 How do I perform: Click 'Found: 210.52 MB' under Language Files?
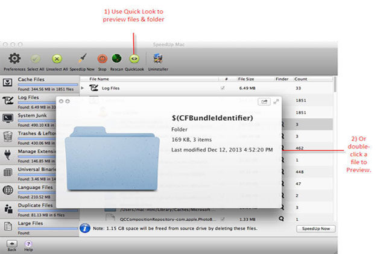(x=34, y=197)
